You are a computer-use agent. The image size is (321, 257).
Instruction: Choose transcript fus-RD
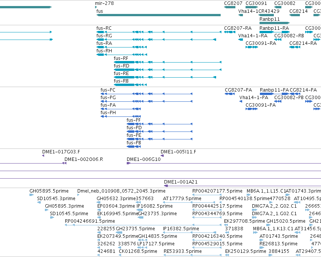[x=167, y=70]
